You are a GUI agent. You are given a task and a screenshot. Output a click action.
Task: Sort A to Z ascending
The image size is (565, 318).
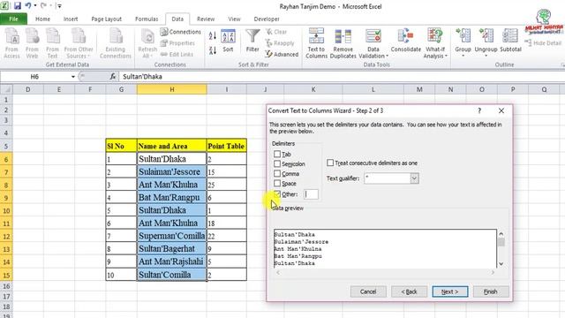[213, 35]
